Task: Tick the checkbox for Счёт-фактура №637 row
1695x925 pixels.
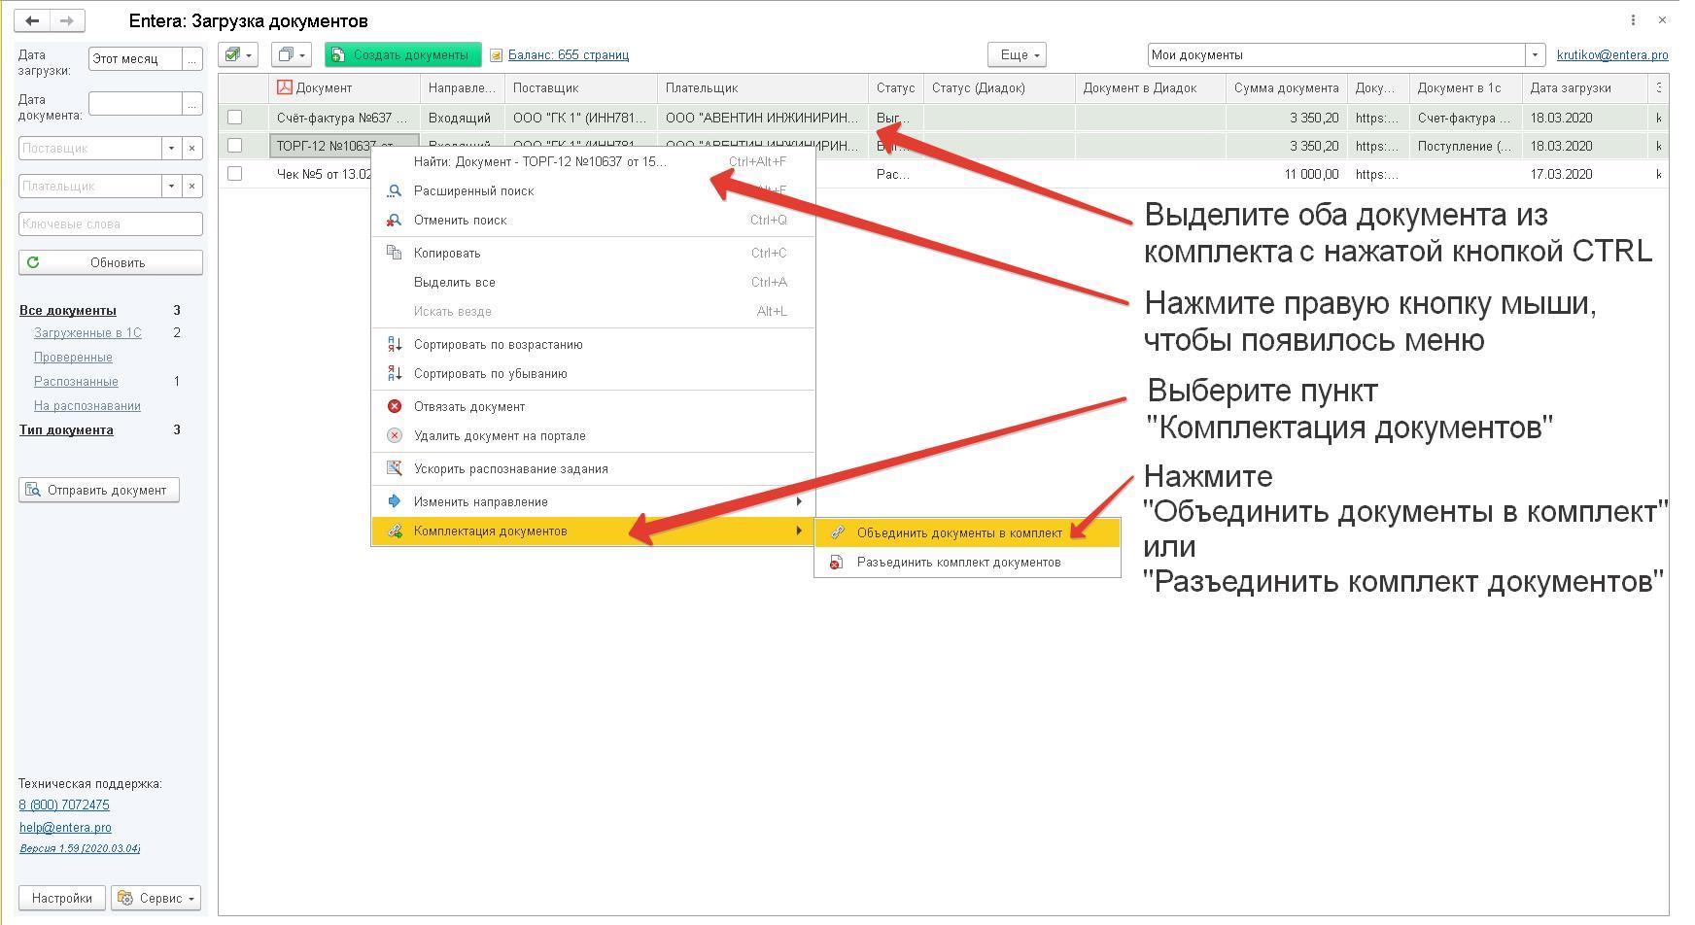Action: (x=234, y=118)
